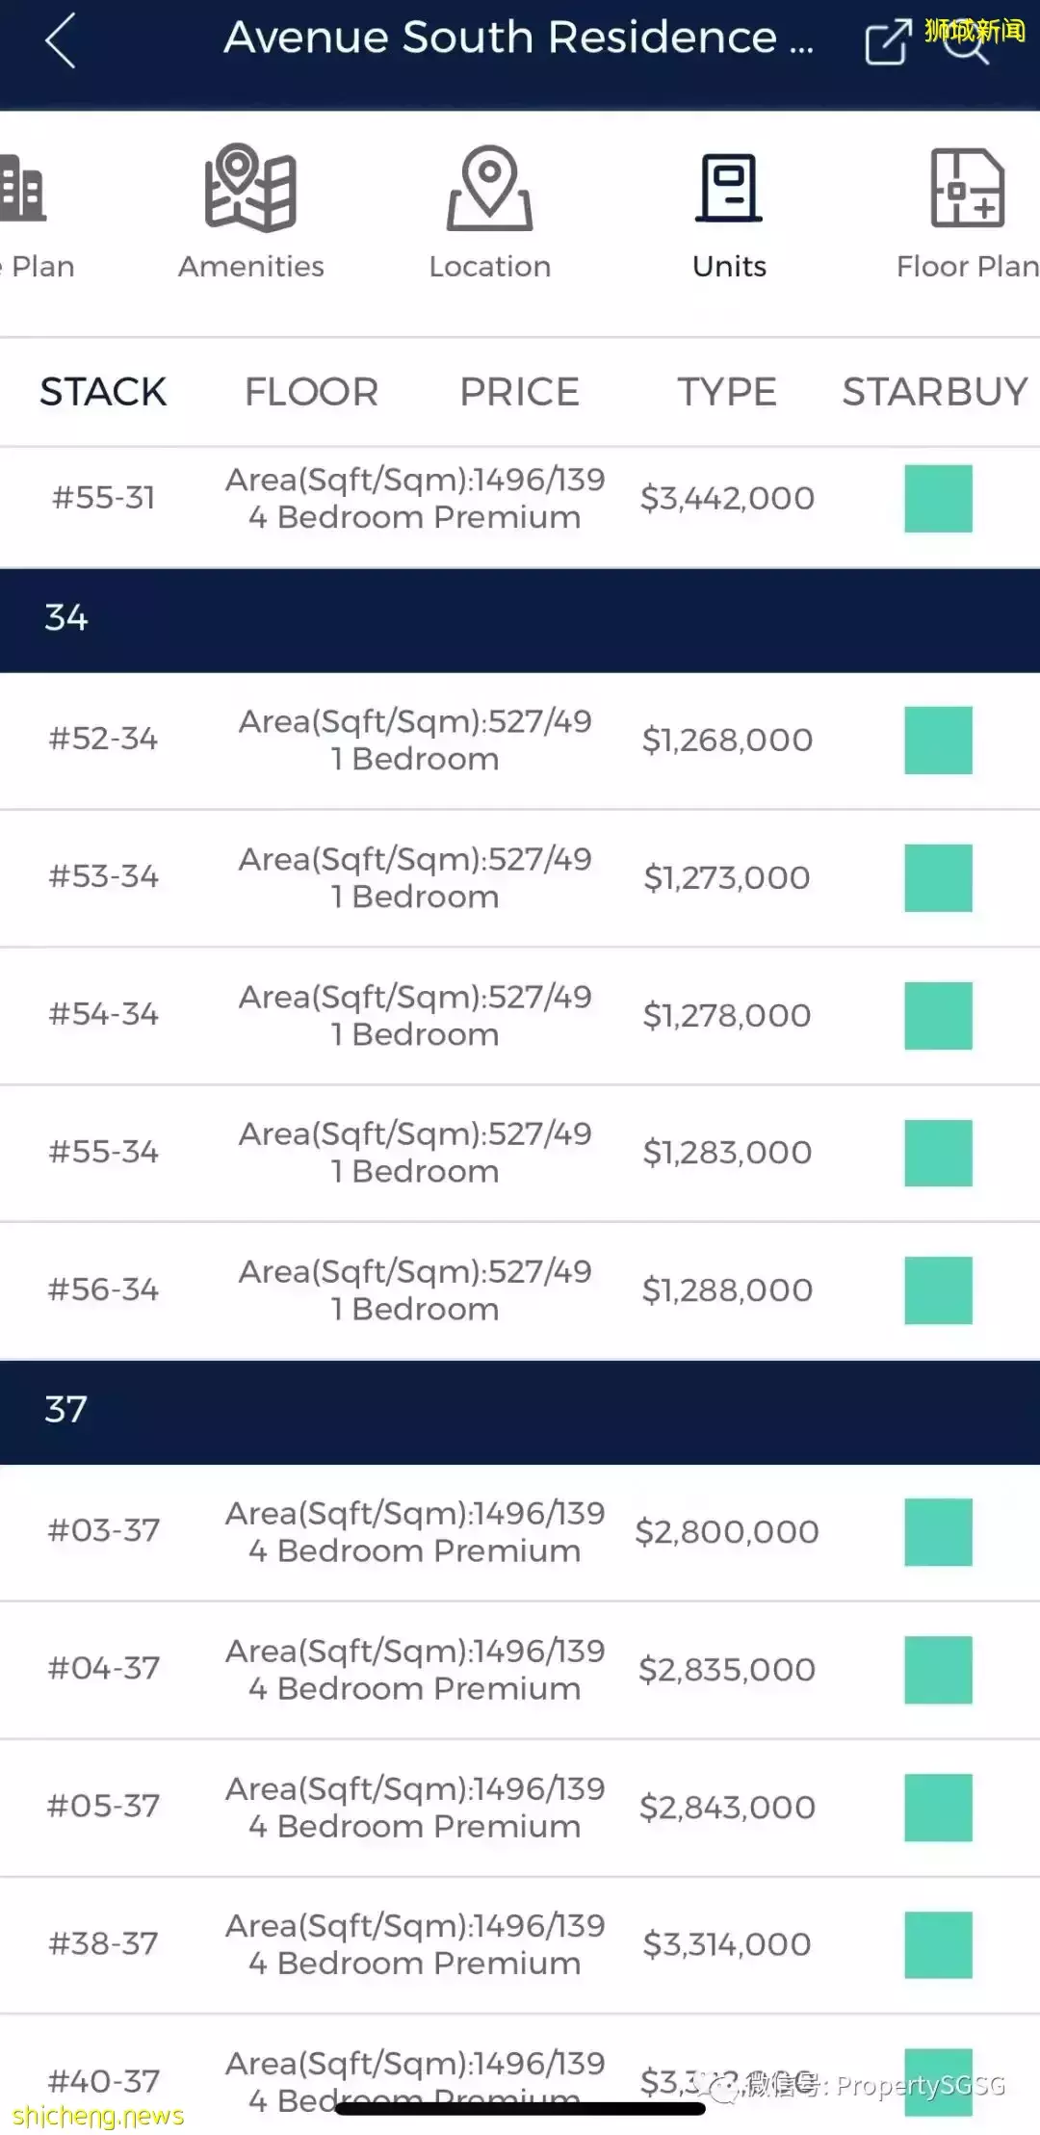
Task: Collapse the stack 34 section header
Action: [520, 618]
